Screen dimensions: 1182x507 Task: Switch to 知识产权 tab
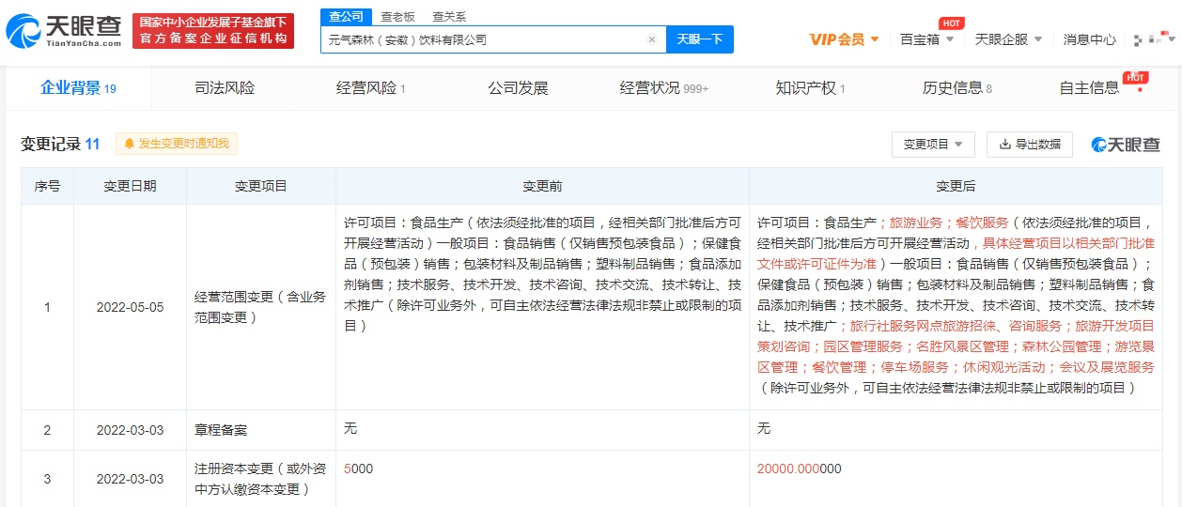tap(810, 88)
